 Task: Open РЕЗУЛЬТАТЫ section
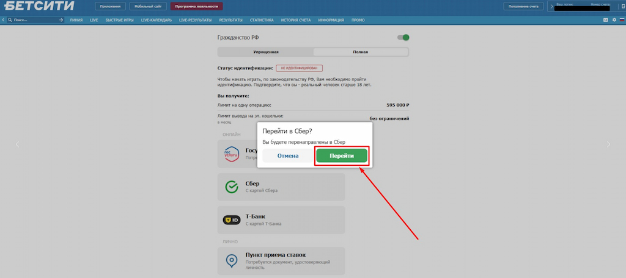[230, 20]
